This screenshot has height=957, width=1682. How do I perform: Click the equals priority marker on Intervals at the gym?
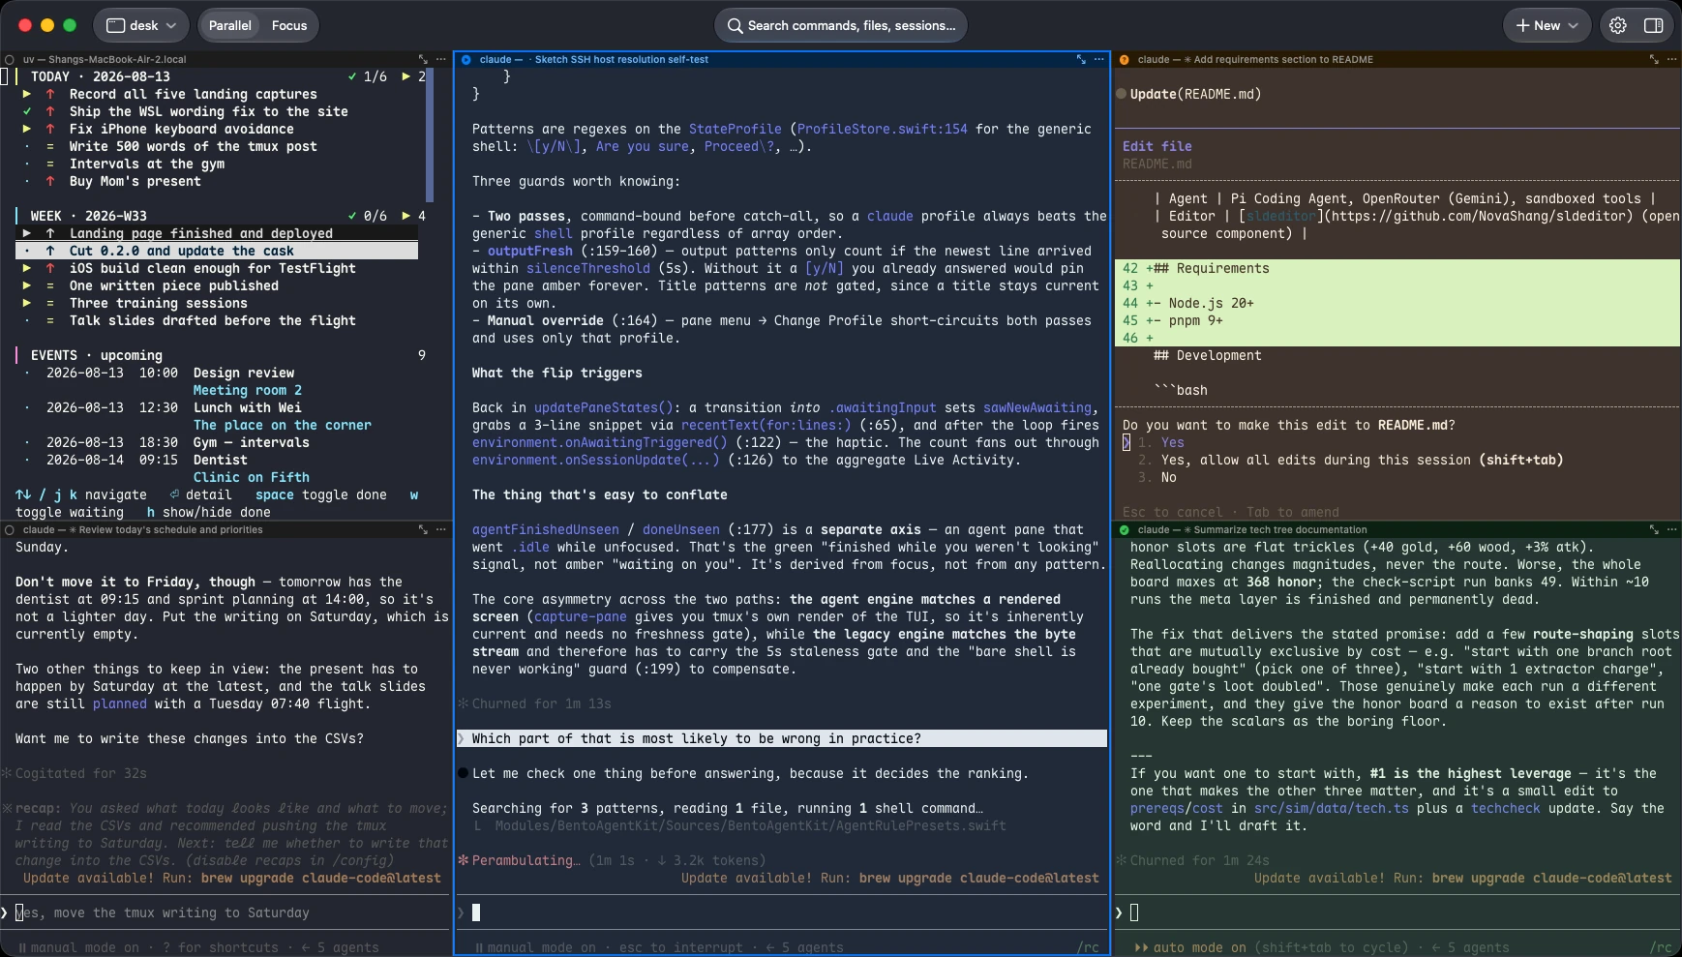[50, 164]
